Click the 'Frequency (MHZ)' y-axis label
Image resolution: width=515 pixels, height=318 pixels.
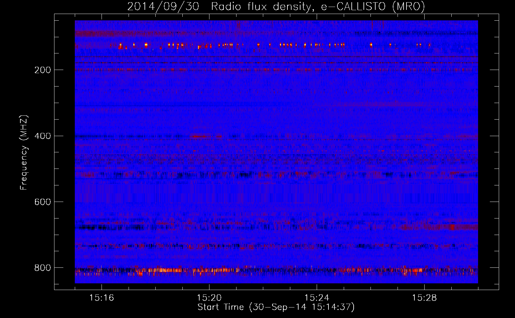24,152
